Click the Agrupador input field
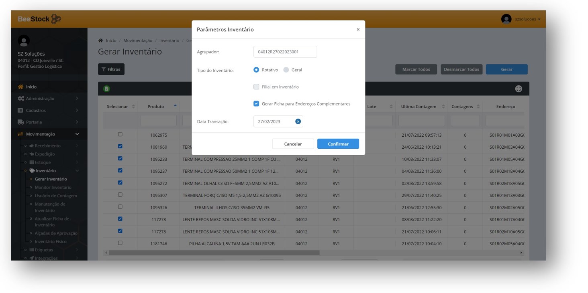This screenshot has width=588, height=293. coord(285,52)
